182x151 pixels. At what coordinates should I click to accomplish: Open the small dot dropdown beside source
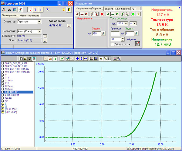pyautogui.click(x=134, y=23)
